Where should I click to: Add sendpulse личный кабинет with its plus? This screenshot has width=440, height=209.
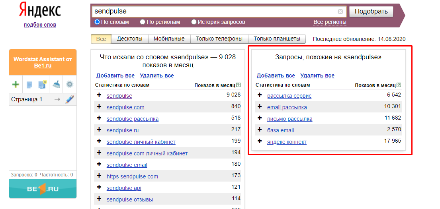coord(99,141)
